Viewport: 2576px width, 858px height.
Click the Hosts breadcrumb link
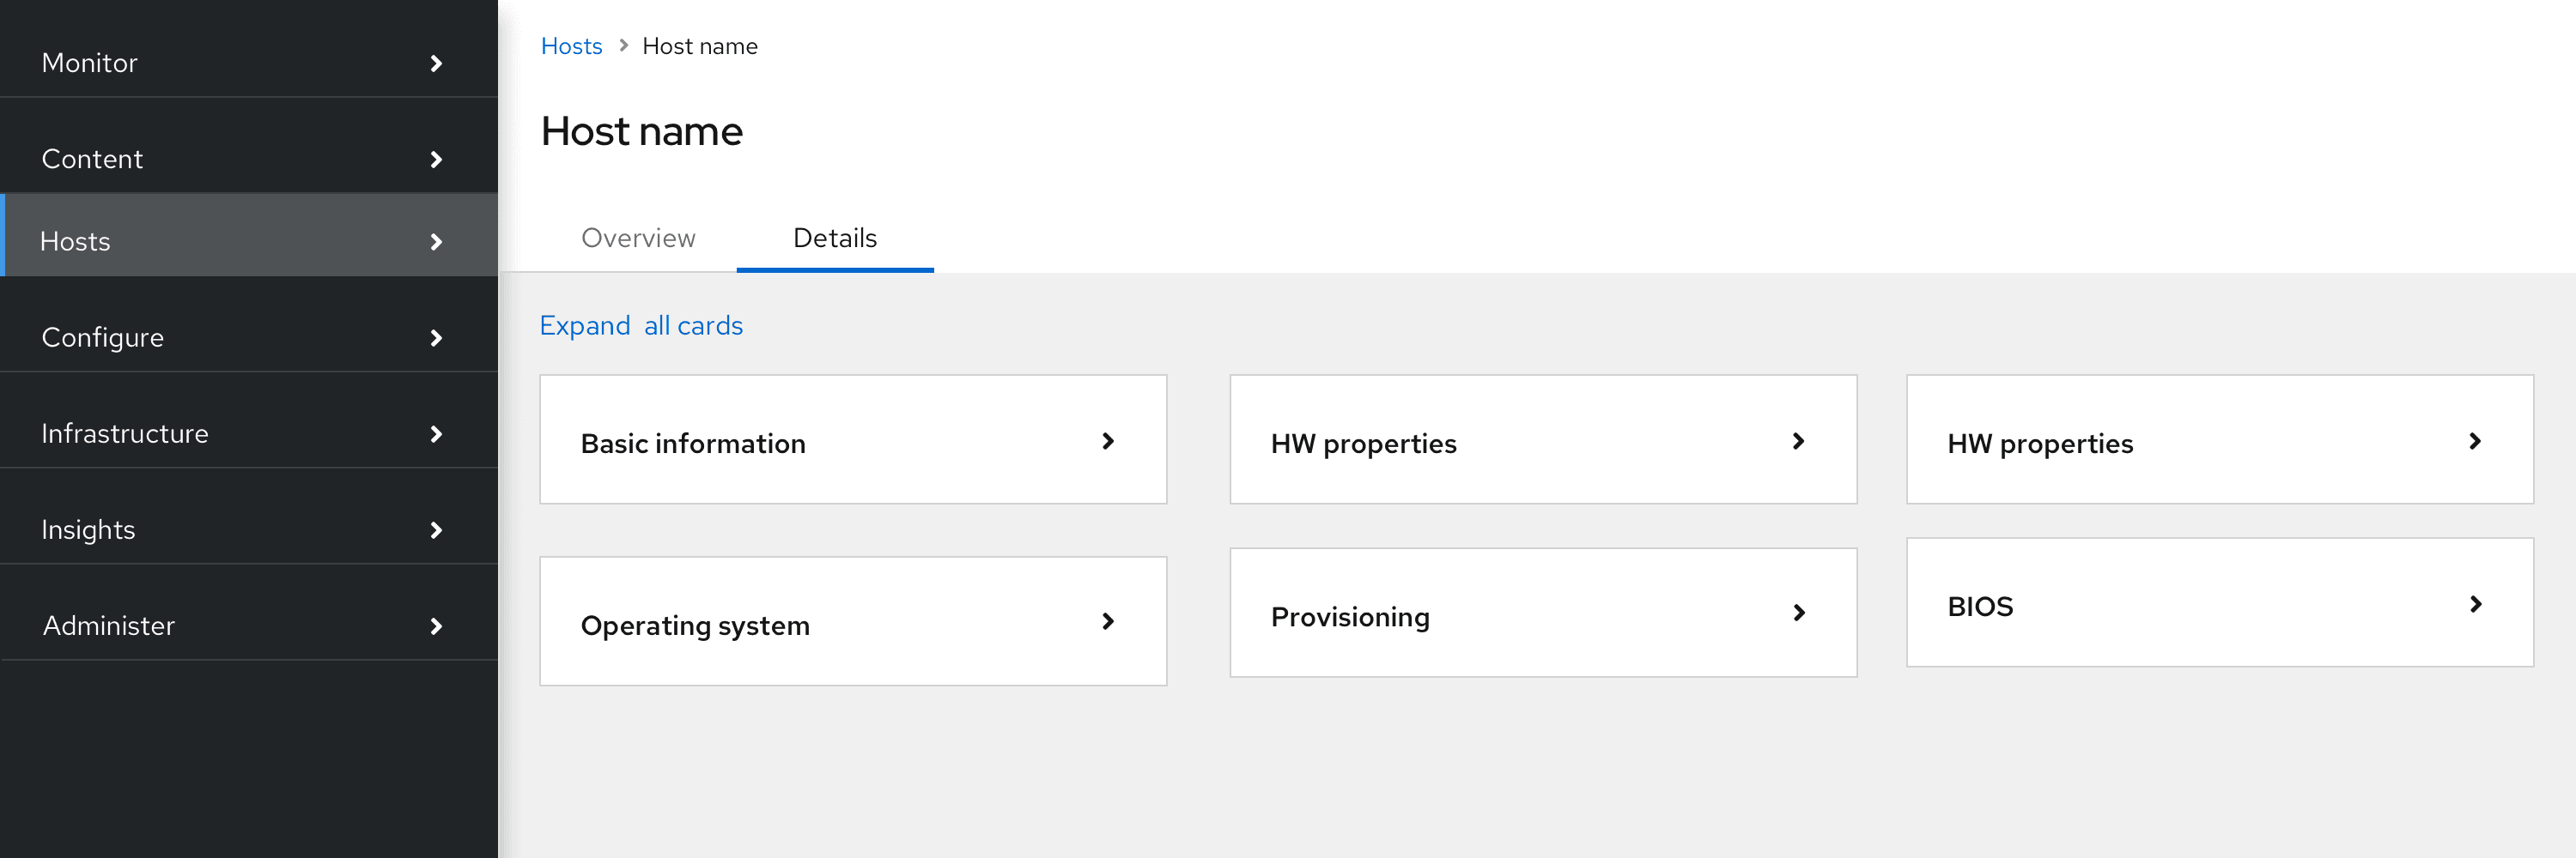coord(571,46)
